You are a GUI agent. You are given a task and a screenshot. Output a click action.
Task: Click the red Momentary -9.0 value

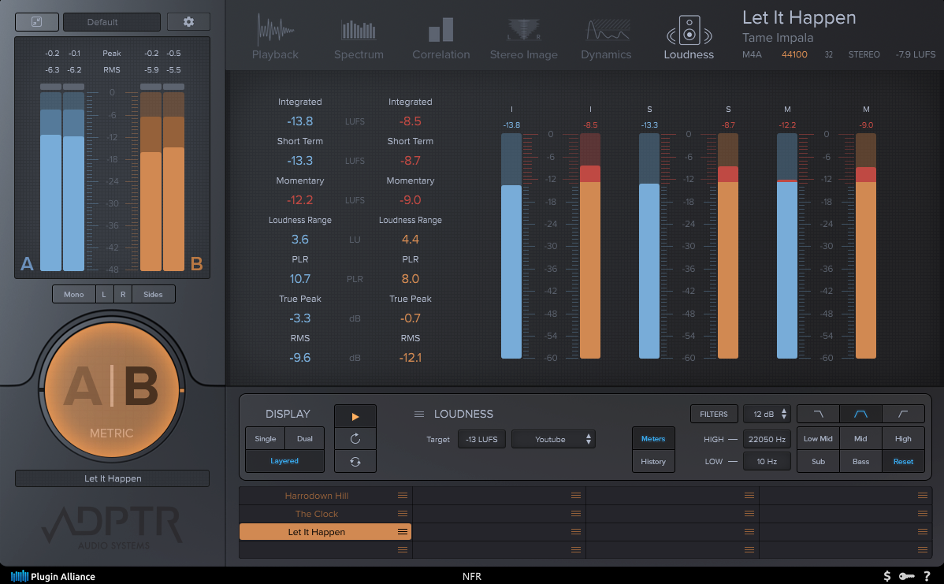[x=410, y=200]
